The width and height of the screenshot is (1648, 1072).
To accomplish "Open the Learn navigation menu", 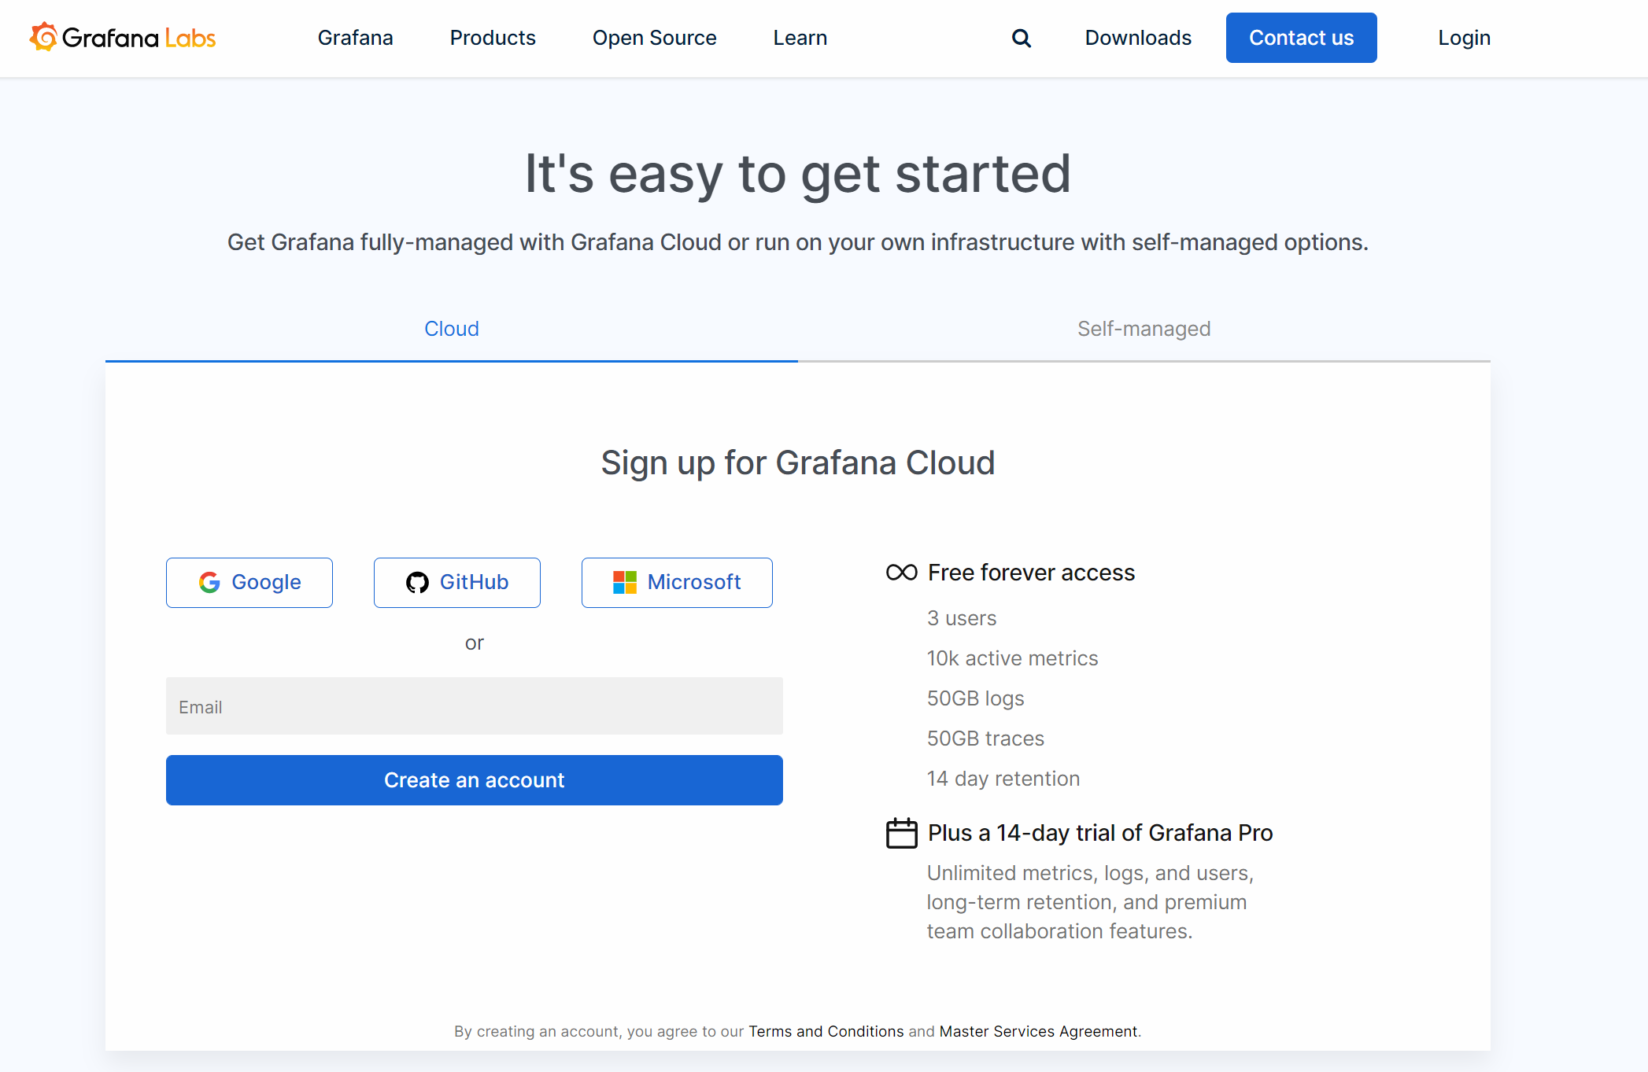I will 800,38.
